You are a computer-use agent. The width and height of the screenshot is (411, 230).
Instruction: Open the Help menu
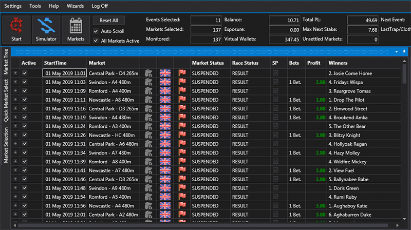[54, 6]
